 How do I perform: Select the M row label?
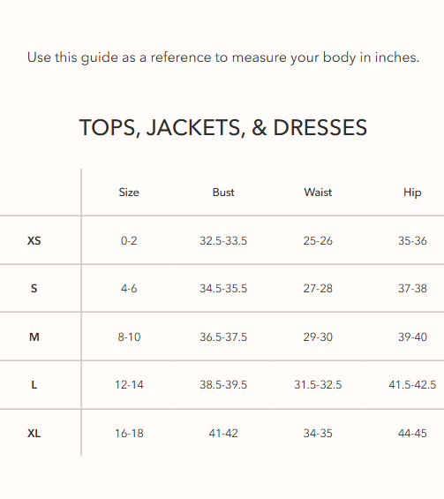(34, 336)
